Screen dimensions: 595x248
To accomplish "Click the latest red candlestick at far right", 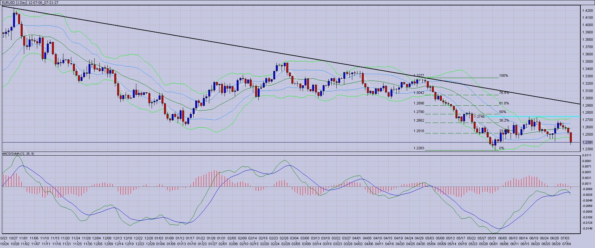I will tap(571, 137).
